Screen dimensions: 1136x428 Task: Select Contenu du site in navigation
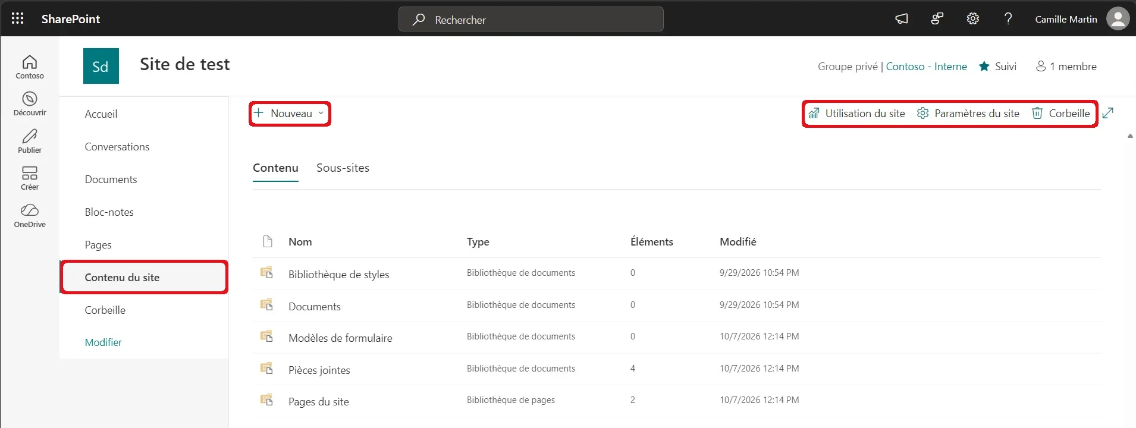tap(145, 278)
